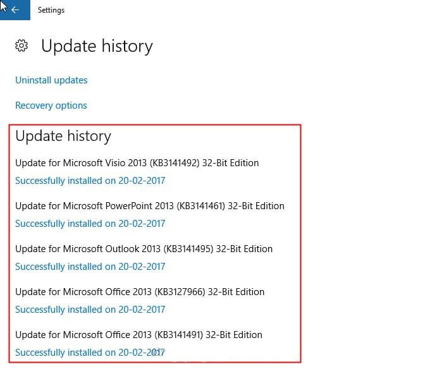This screenshot has height=369, width=437.
Task: Select the Microsoft Visio 2013 update entry
Action: (137, 163)
